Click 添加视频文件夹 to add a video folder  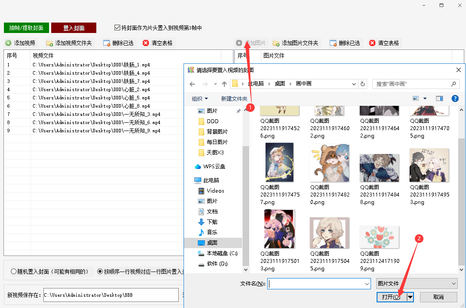[x=69, y=43]
